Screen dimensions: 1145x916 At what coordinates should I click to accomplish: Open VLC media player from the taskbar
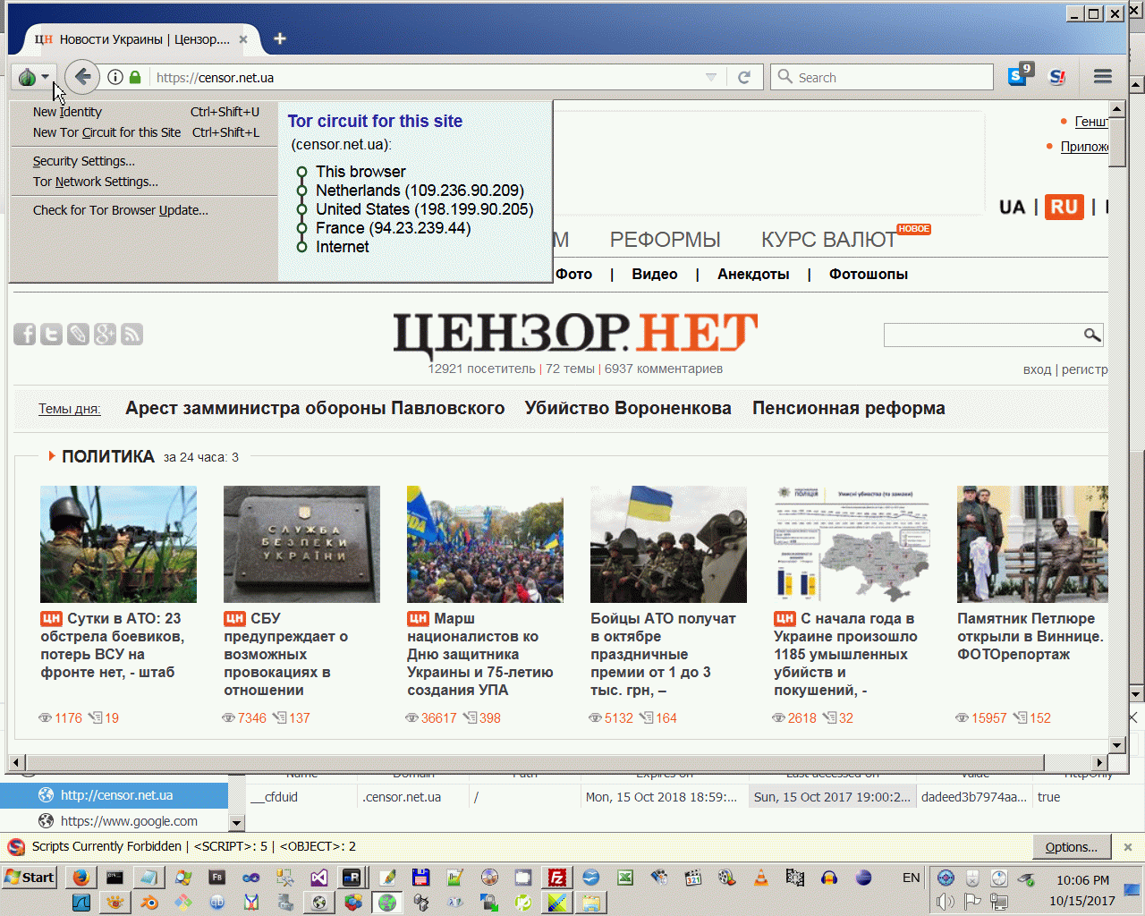761,878
